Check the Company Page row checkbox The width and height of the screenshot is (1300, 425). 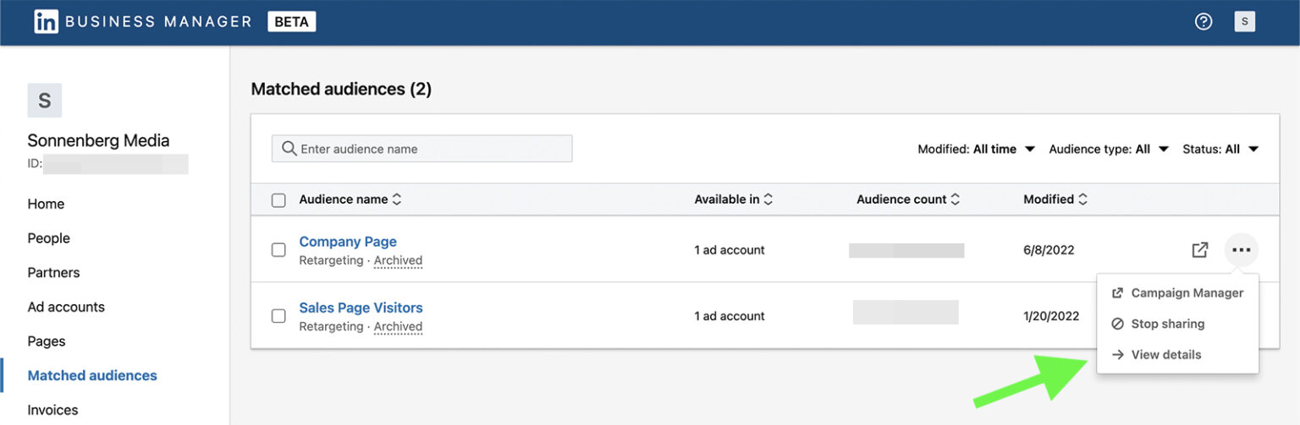278,250
